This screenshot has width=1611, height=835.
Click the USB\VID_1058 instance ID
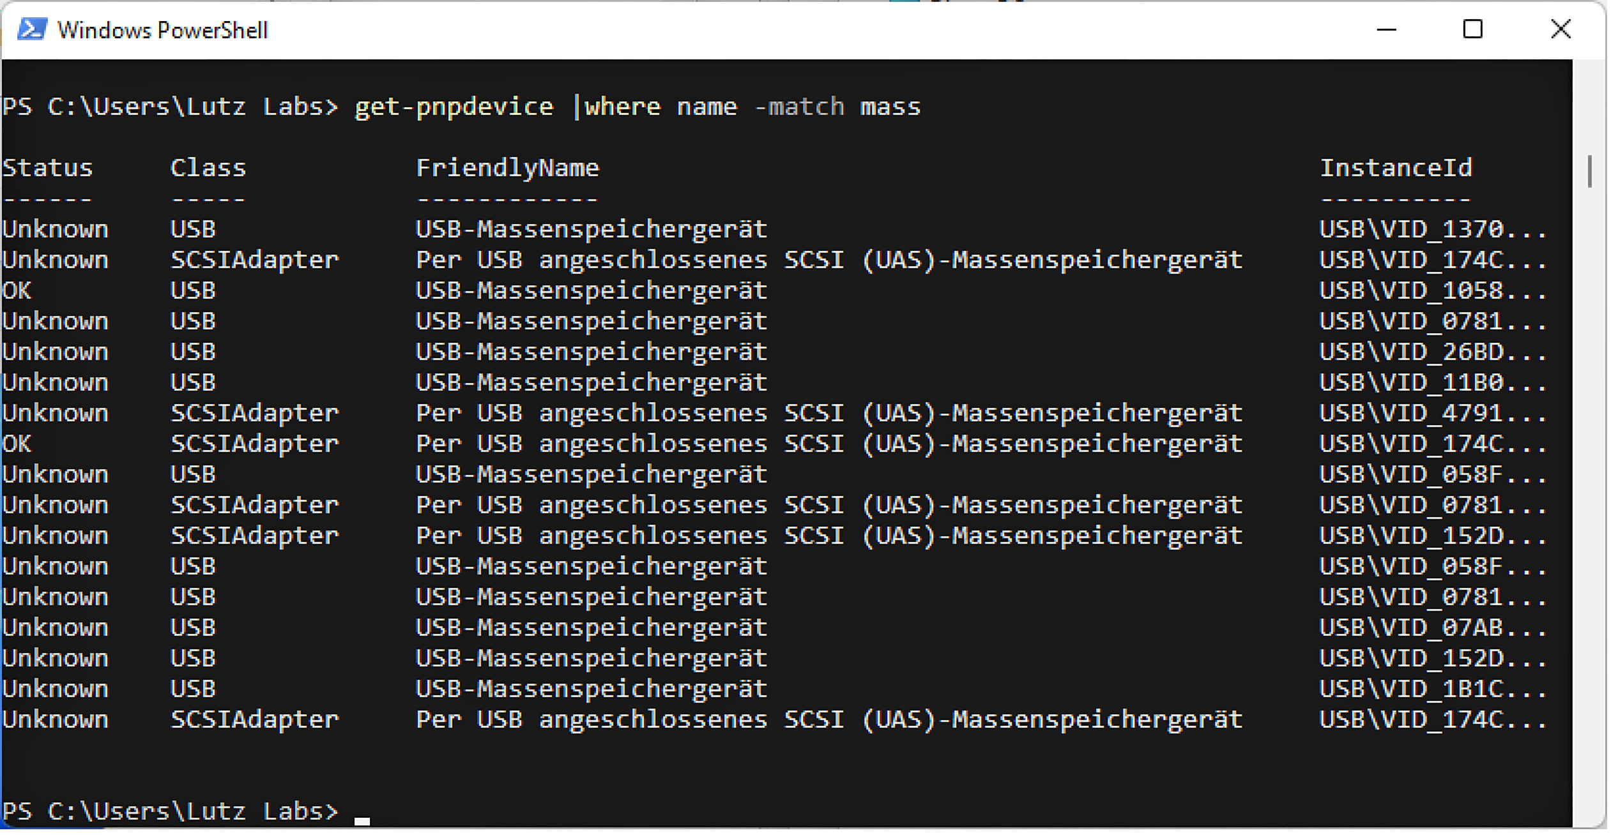click(x=1432, y=290)
